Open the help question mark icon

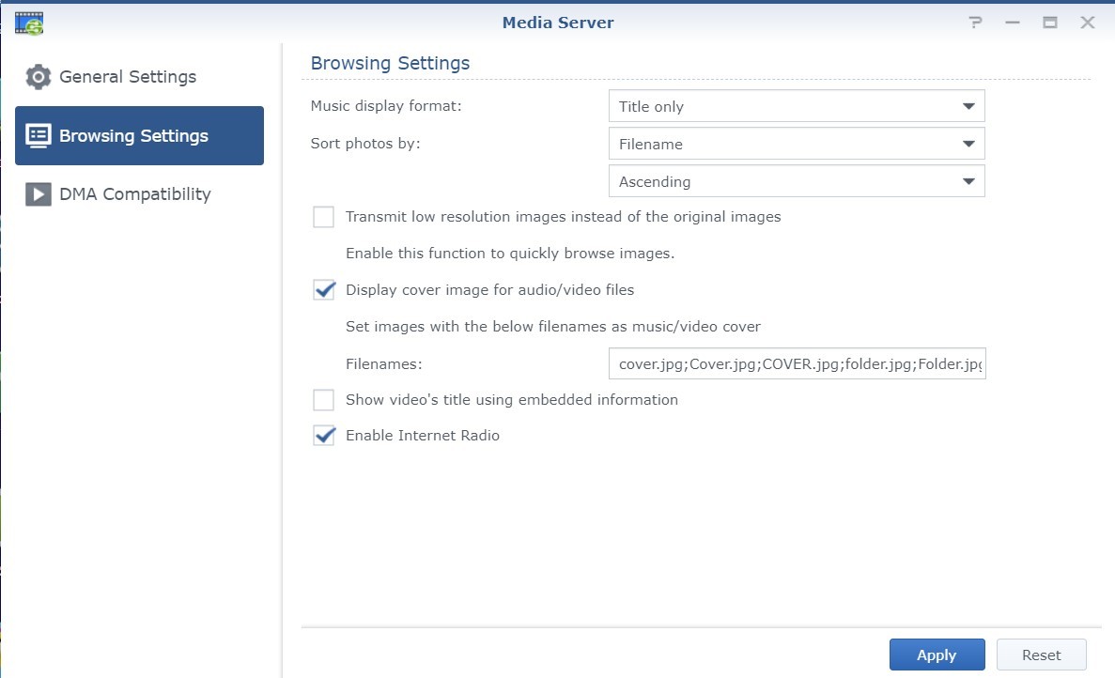tap(975, 22)
